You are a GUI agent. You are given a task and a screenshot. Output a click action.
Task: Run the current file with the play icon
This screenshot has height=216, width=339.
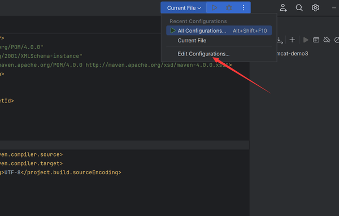(x=214, y=8)
